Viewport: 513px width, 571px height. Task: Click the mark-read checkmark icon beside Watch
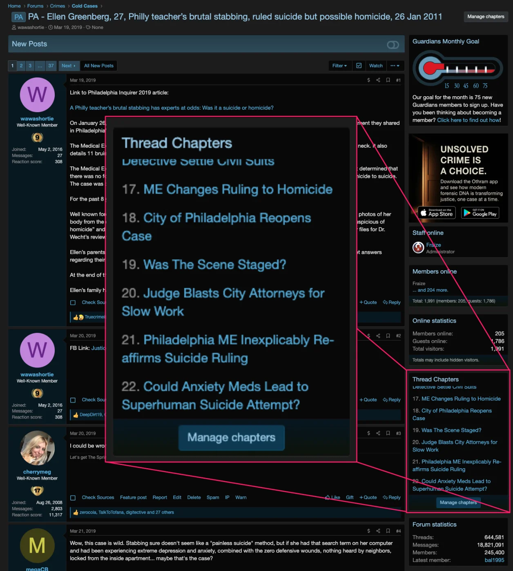click(359, 66)
